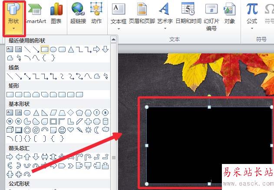Viewport: 274px width, 190px height.
Task: Open the 形状 shapes gallery button
Action: [x=14, y=18]
